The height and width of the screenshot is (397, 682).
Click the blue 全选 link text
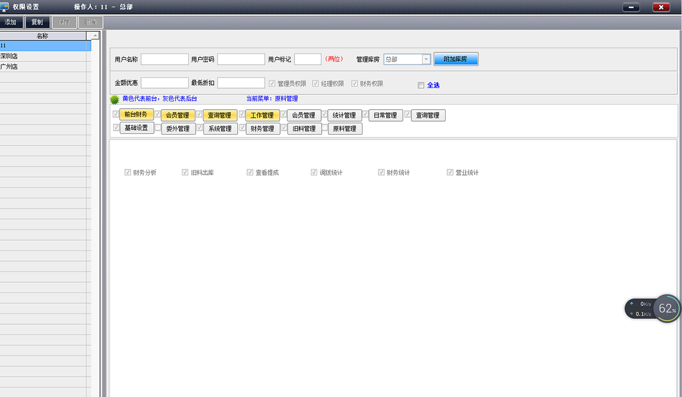(433, 85)
